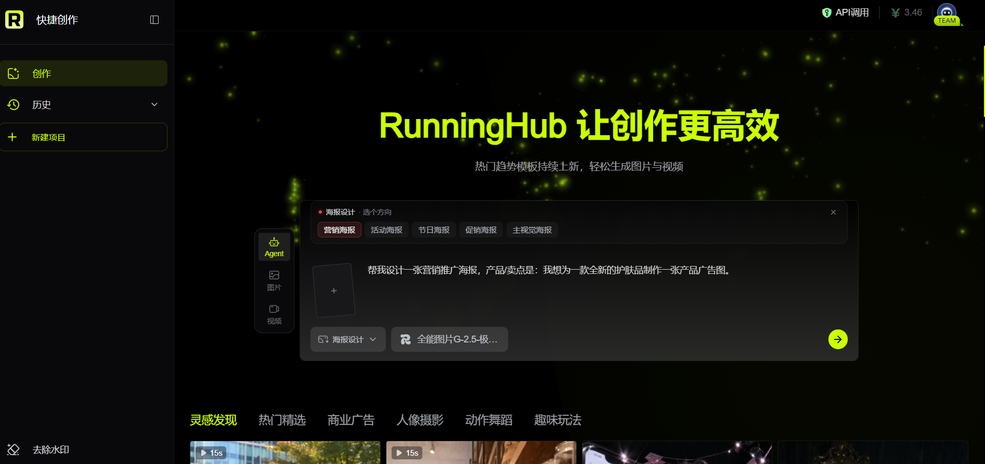Collapse the sidebar panel toggle icon
Screen dimensions: 985x464
coord(154,20)
